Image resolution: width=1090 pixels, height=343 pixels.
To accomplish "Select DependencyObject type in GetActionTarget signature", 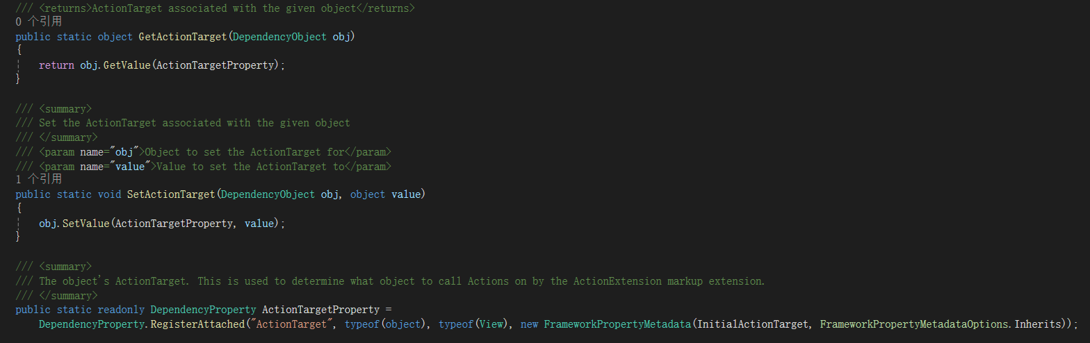I will 279,36.
